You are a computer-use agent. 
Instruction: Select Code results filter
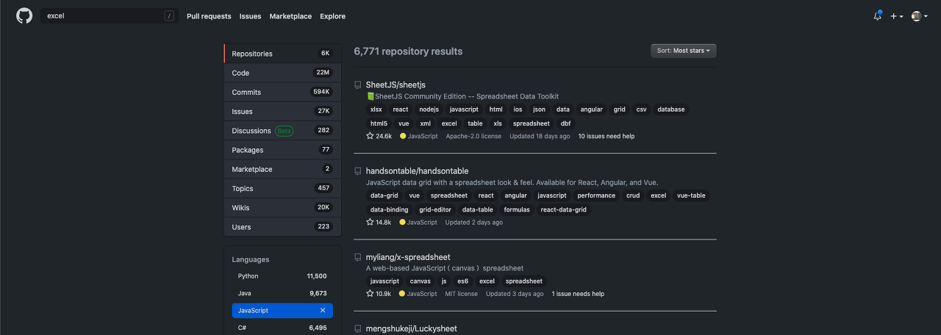[x=282, y=73]
